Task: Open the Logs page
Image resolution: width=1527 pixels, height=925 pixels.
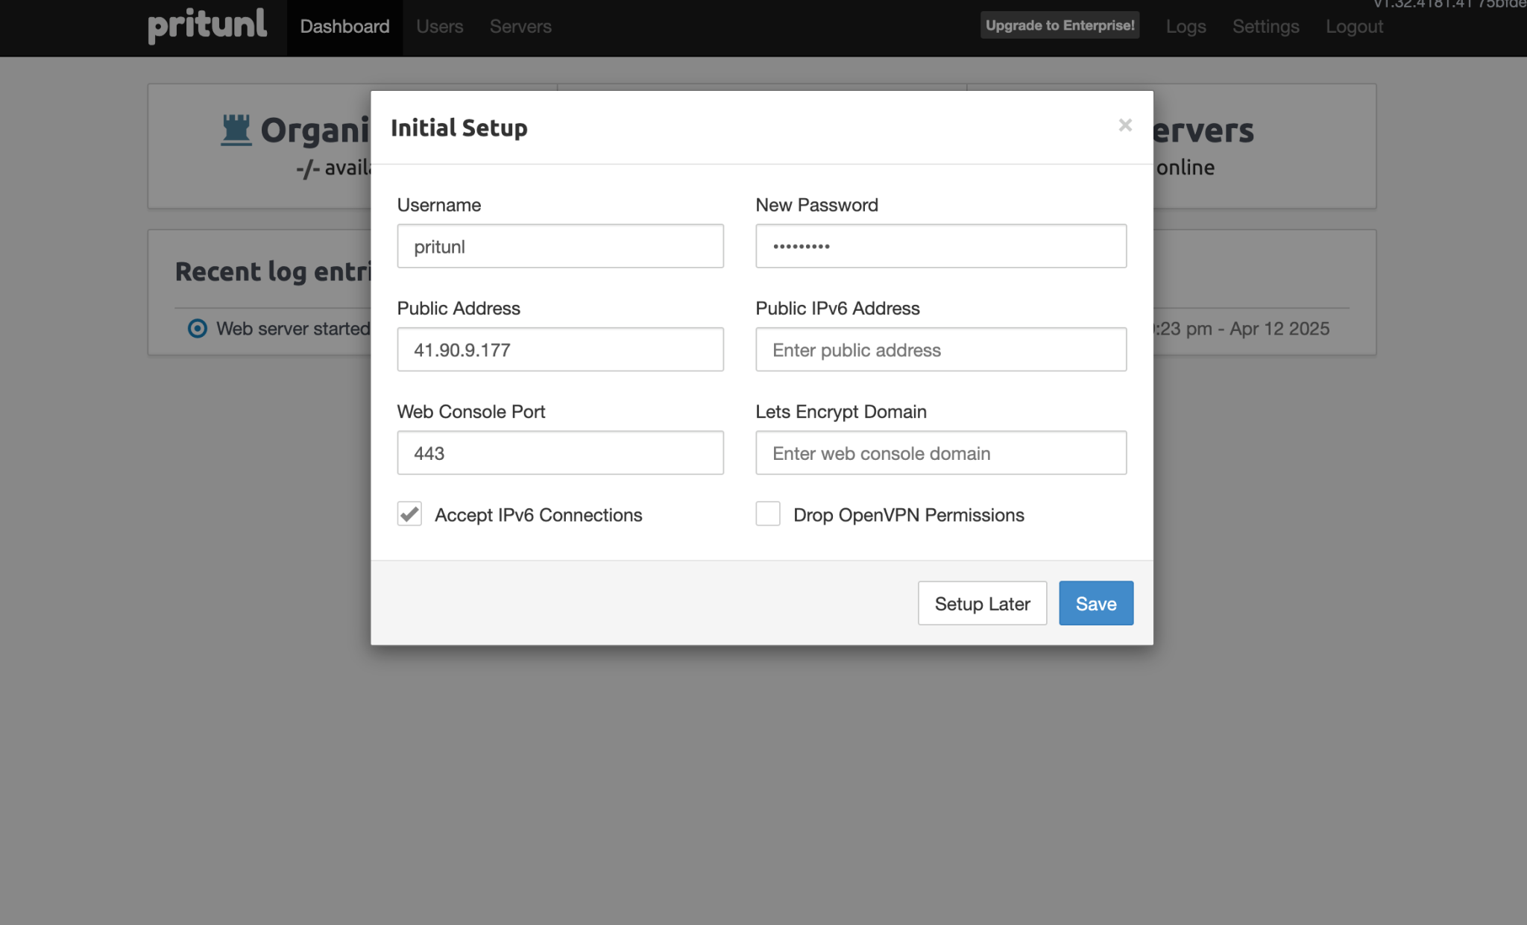Action: pyautogui.click(x=1186, y=27)
